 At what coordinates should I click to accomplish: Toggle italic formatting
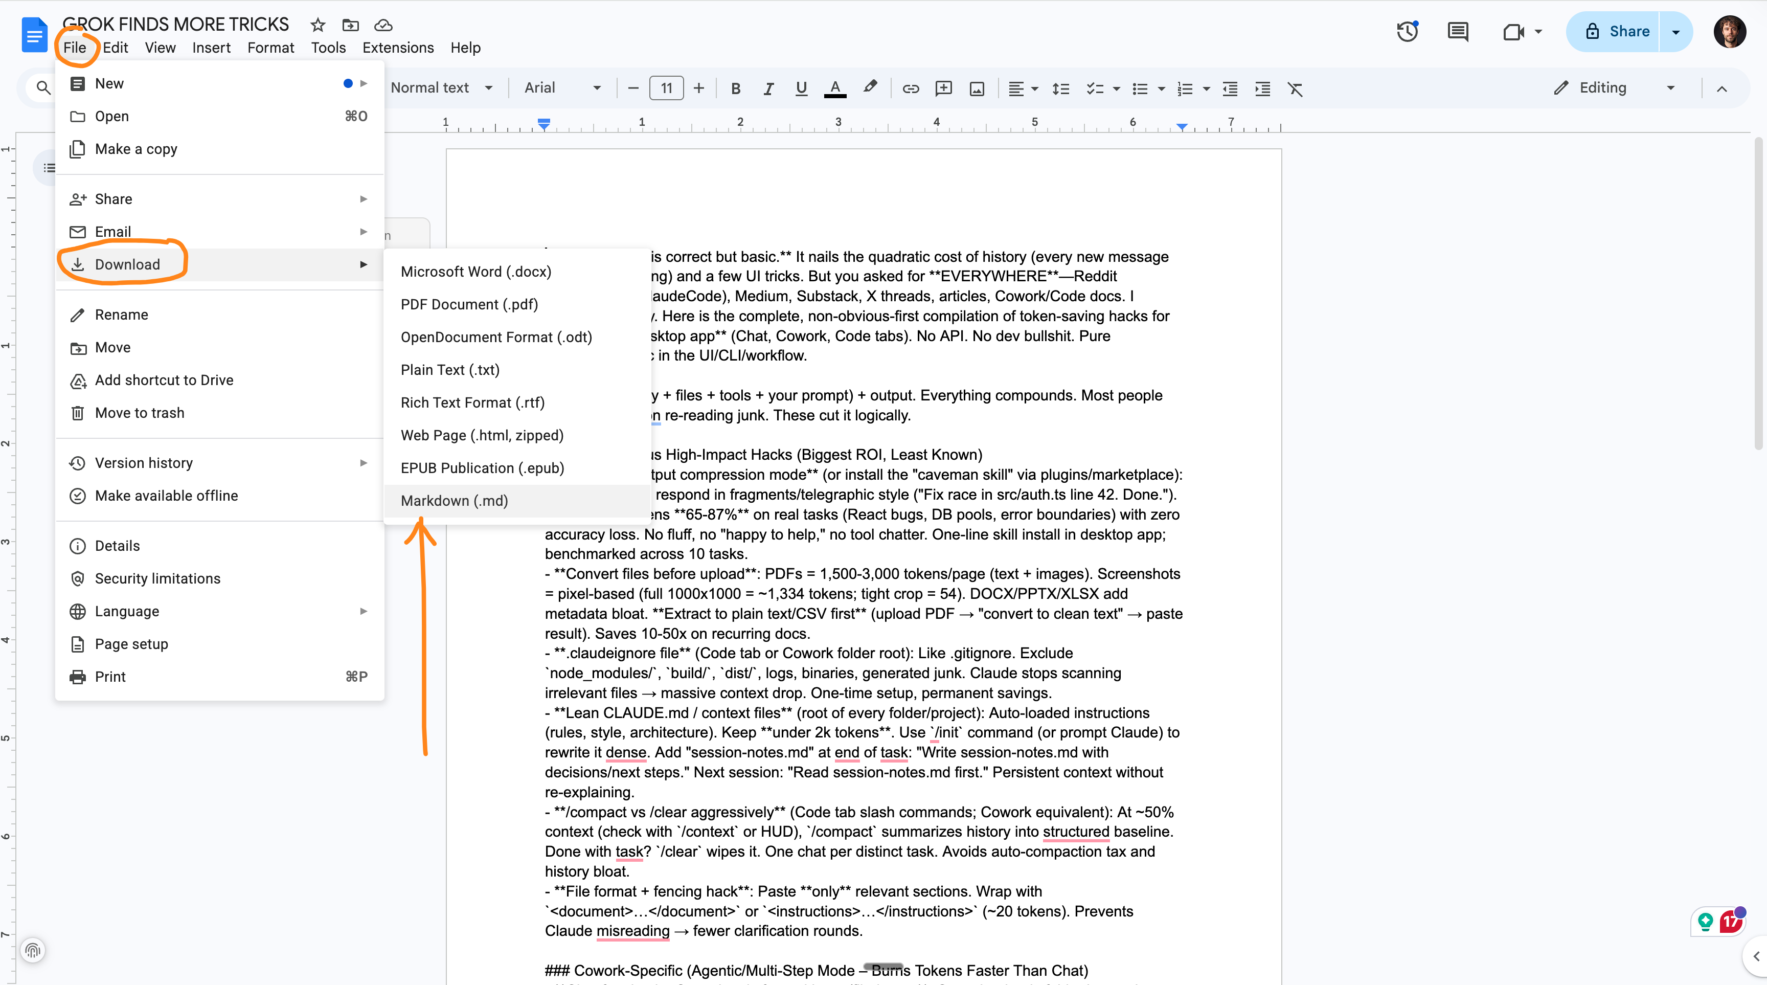tap(768, 88)
